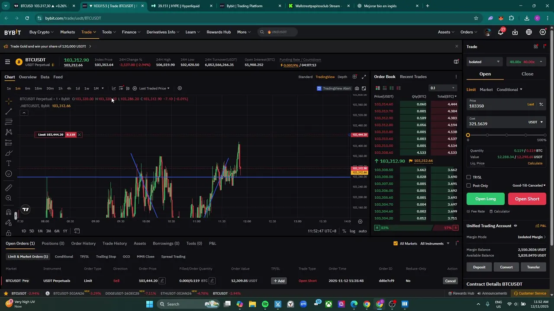Open chart settings at the time axis
The width and height of the screenshot is (554, 311).
pos(360,222)
